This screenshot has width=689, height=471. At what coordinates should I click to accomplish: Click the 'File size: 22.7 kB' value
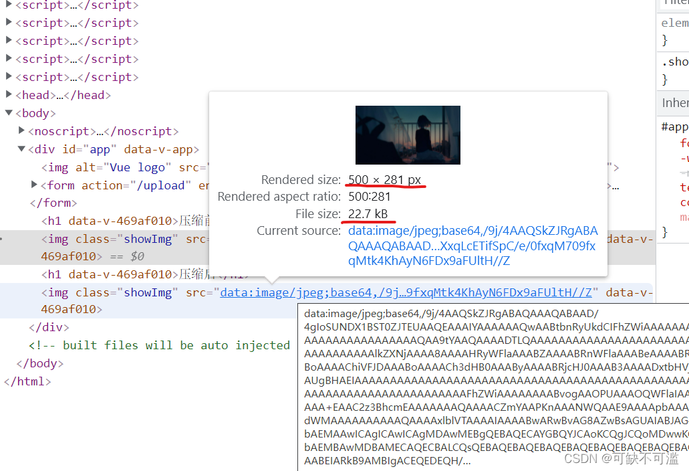point(368,213)
